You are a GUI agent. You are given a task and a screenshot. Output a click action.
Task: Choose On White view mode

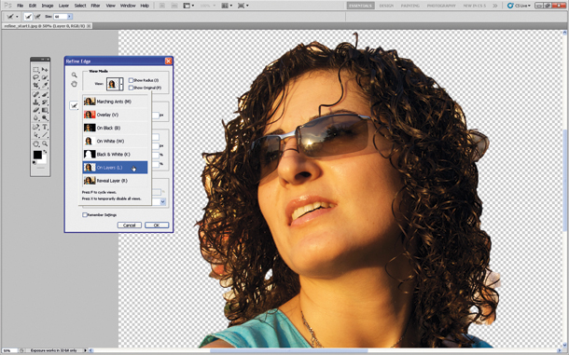[116, 141]
